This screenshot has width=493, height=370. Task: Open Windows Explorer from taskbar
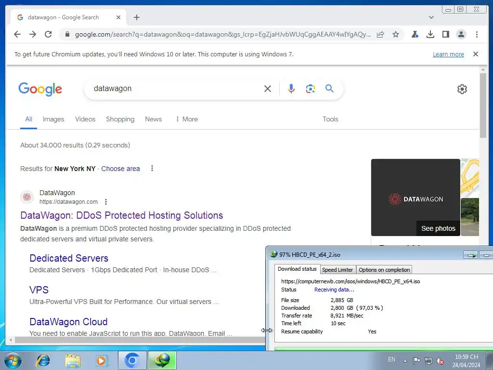(73, 360)
